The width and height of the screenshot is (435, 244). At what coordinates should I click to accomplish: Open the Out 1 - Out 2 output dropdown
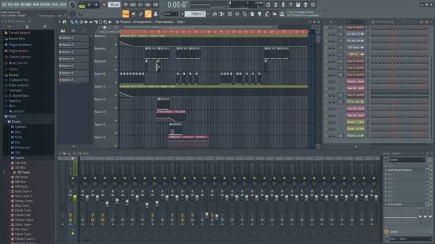tap(410, 239)
